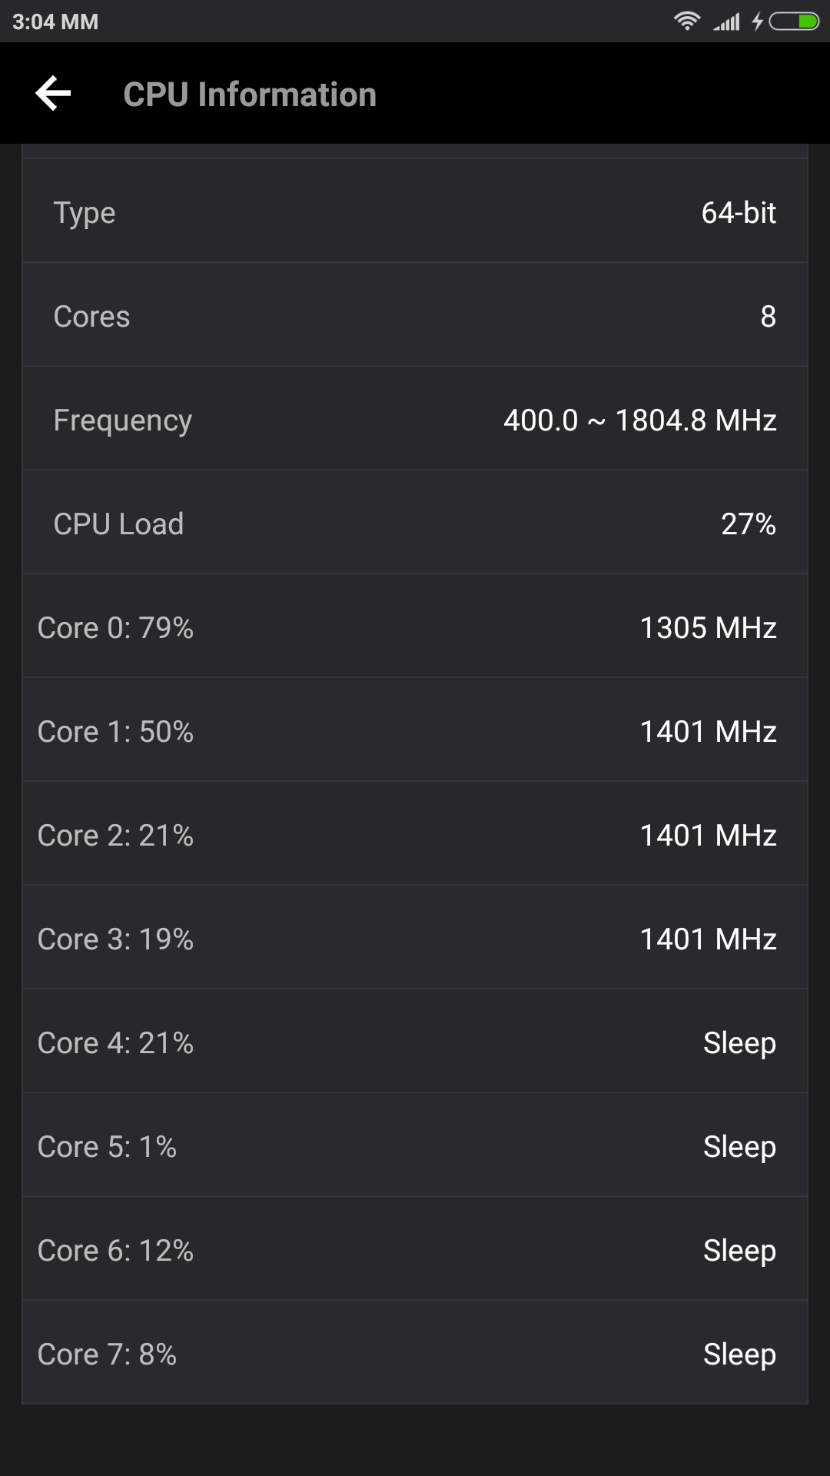Tap the charging bolt icon
The width and height of the screenshot is (830, 1476).
[x=757, y=22]
